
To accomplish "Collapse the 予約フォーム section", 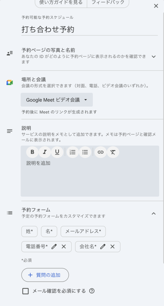I will point(154,213).
